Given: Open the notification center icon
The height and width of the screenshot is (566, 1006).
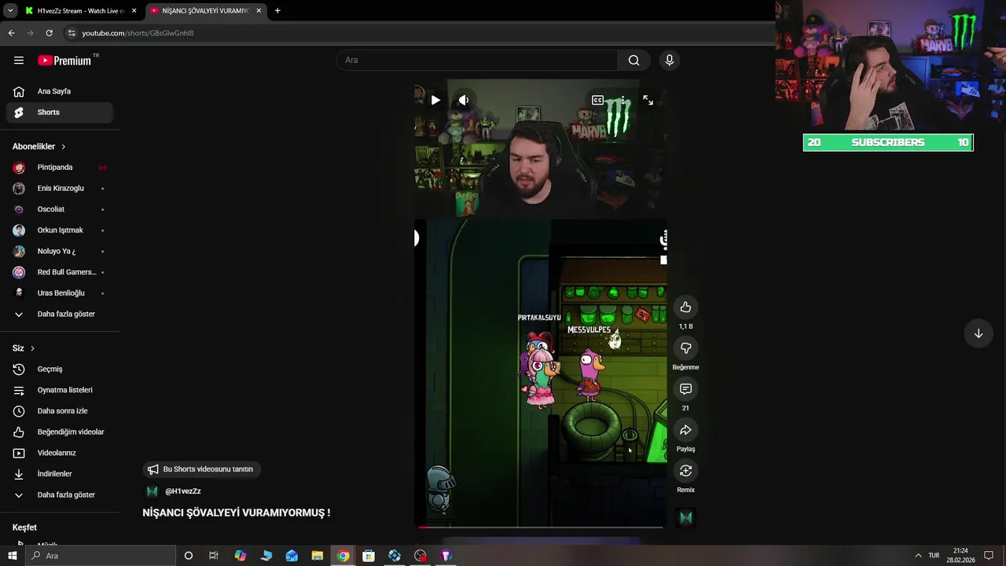Looking at the screenshot, I should pyautogui.click(x=989, y=556).
